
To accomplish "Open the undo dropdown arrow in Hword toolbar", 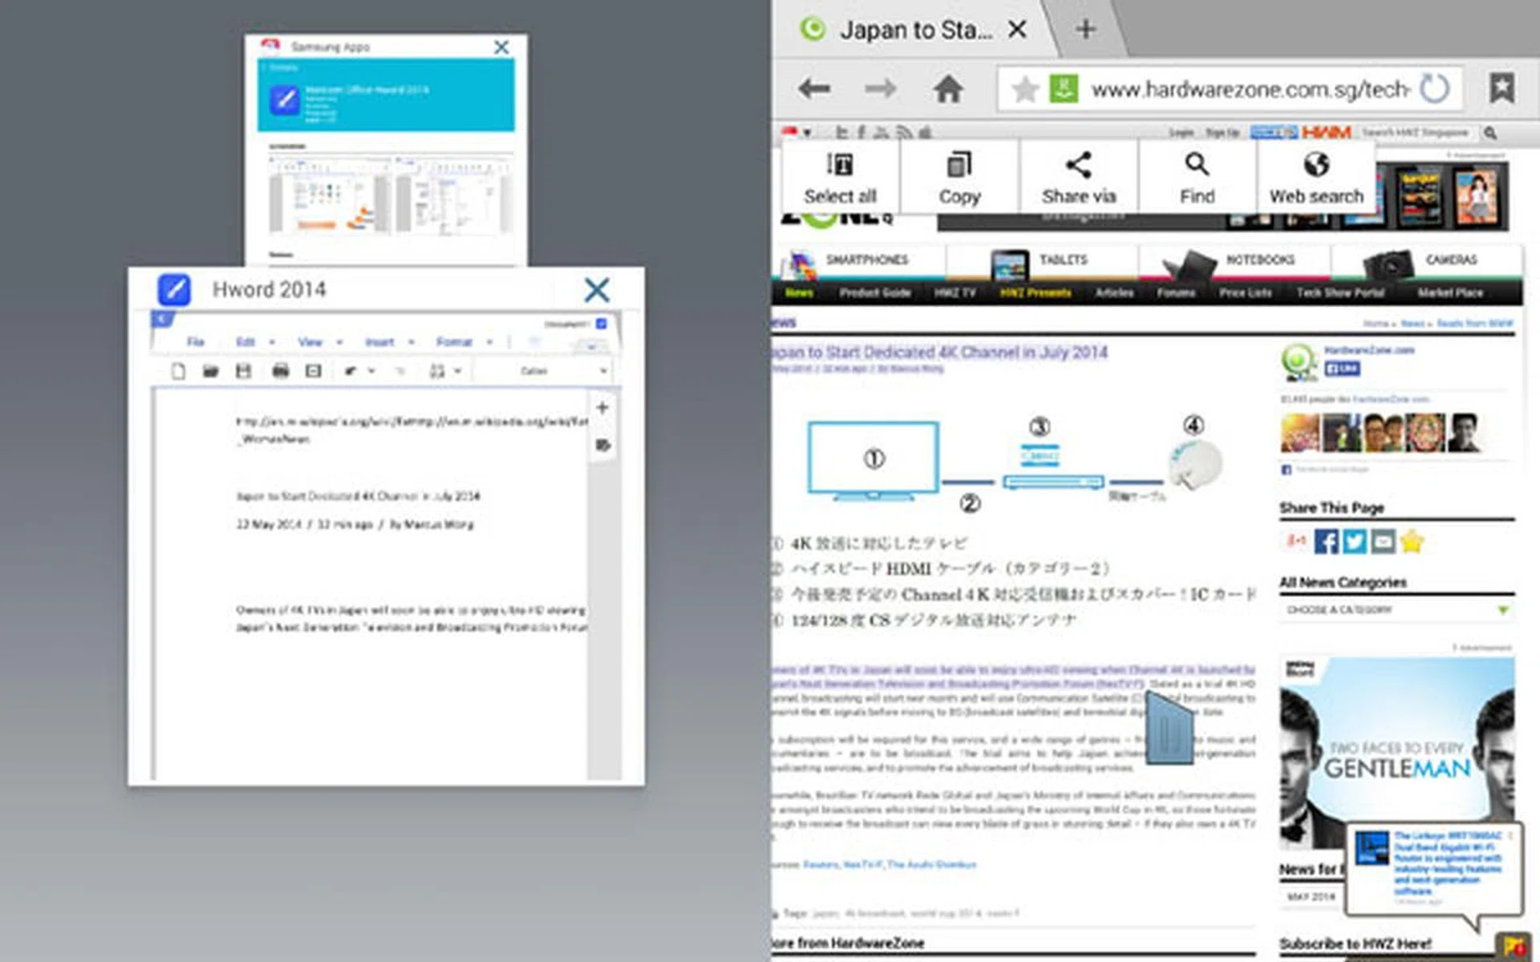I will (x=371, y=370).
